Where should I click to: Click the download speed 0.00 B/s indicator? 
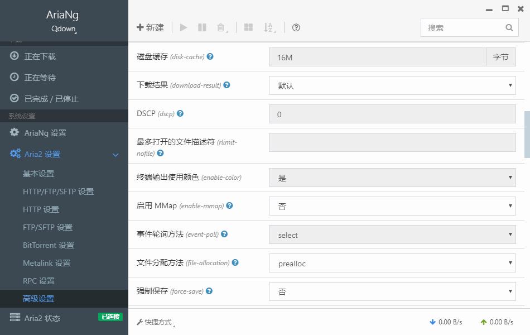point(446,322)
